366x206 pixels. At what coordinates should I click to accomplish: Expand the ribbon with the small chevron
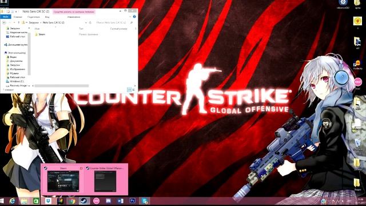[130, 17]
